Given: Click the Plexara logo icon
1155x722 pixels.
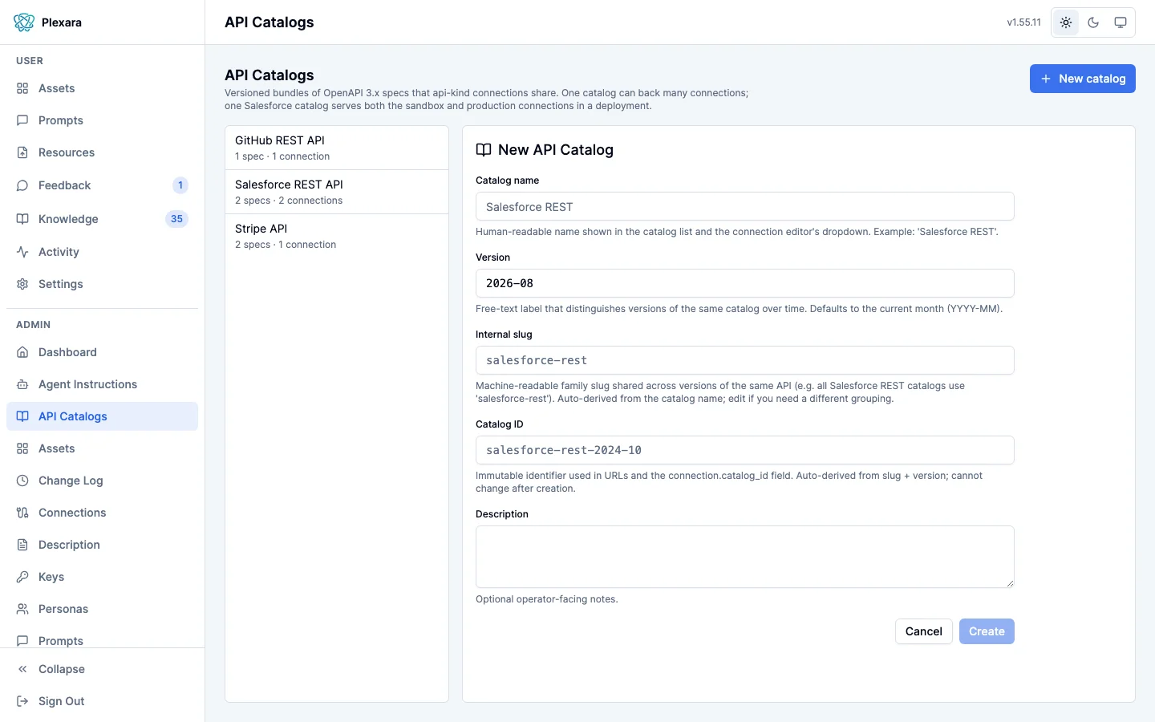Looking at the screenshot, I should (x=24, y=22).
